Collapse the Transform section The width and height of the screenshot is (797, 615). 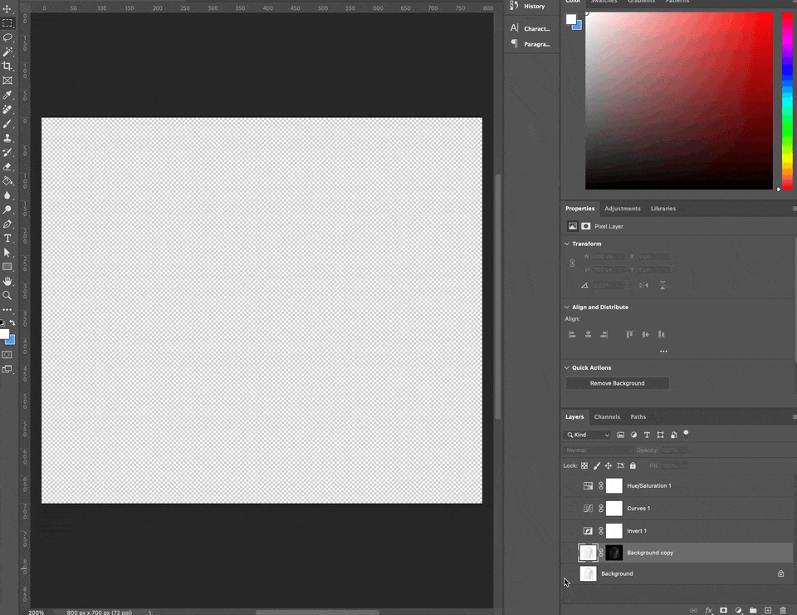pos(567,244)
